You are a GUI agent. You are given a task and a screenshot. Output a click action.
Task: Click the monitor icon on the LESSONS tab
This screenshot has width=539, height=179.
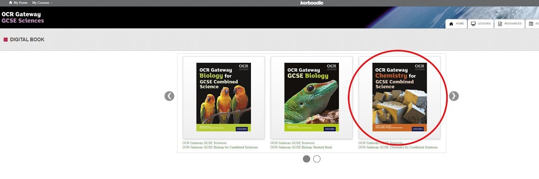pyautogui.click(x=473, y=23)
